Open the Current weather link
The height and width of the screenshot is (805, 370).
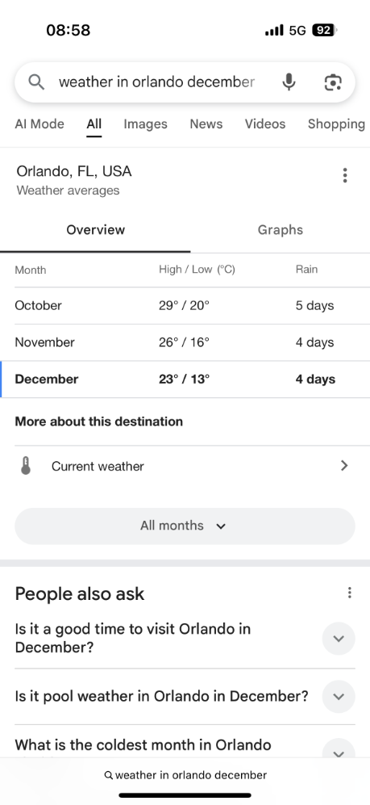pos(185,466)
